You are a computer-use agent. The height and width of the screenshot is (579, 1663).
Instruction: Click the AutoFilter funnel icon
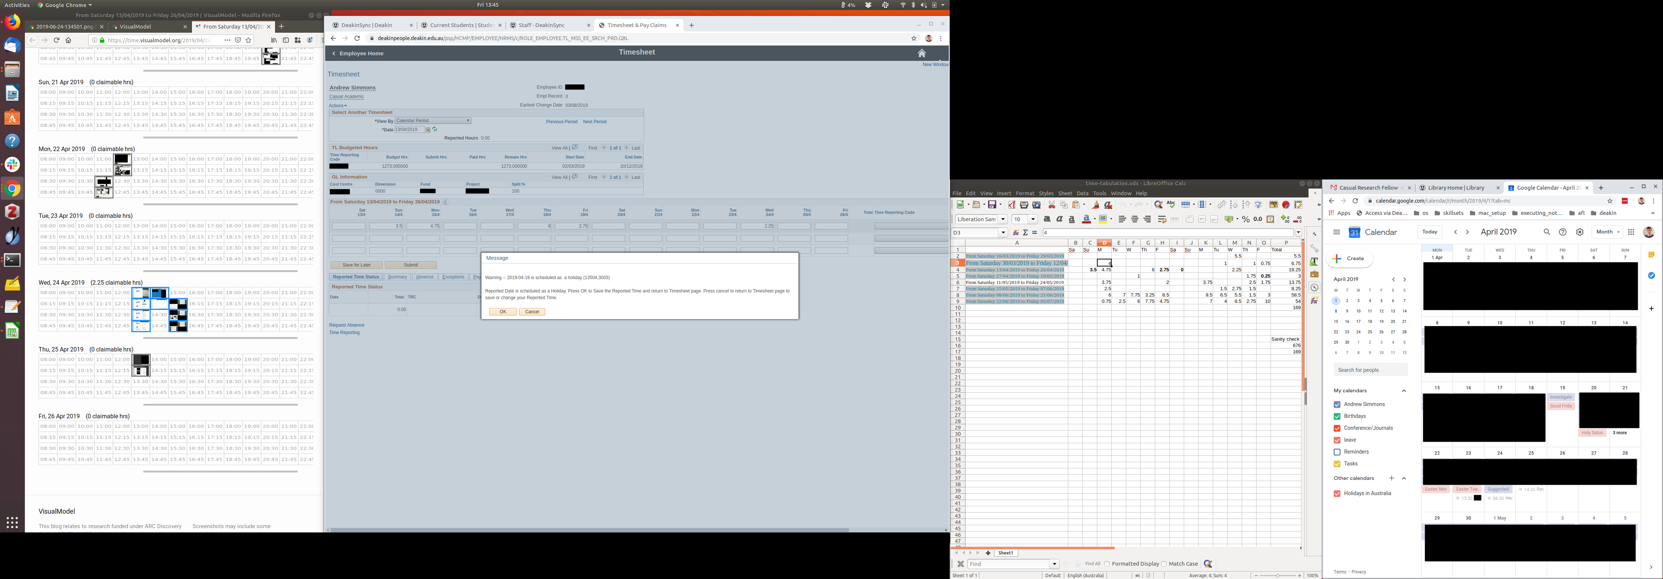tap(1258, 205)
